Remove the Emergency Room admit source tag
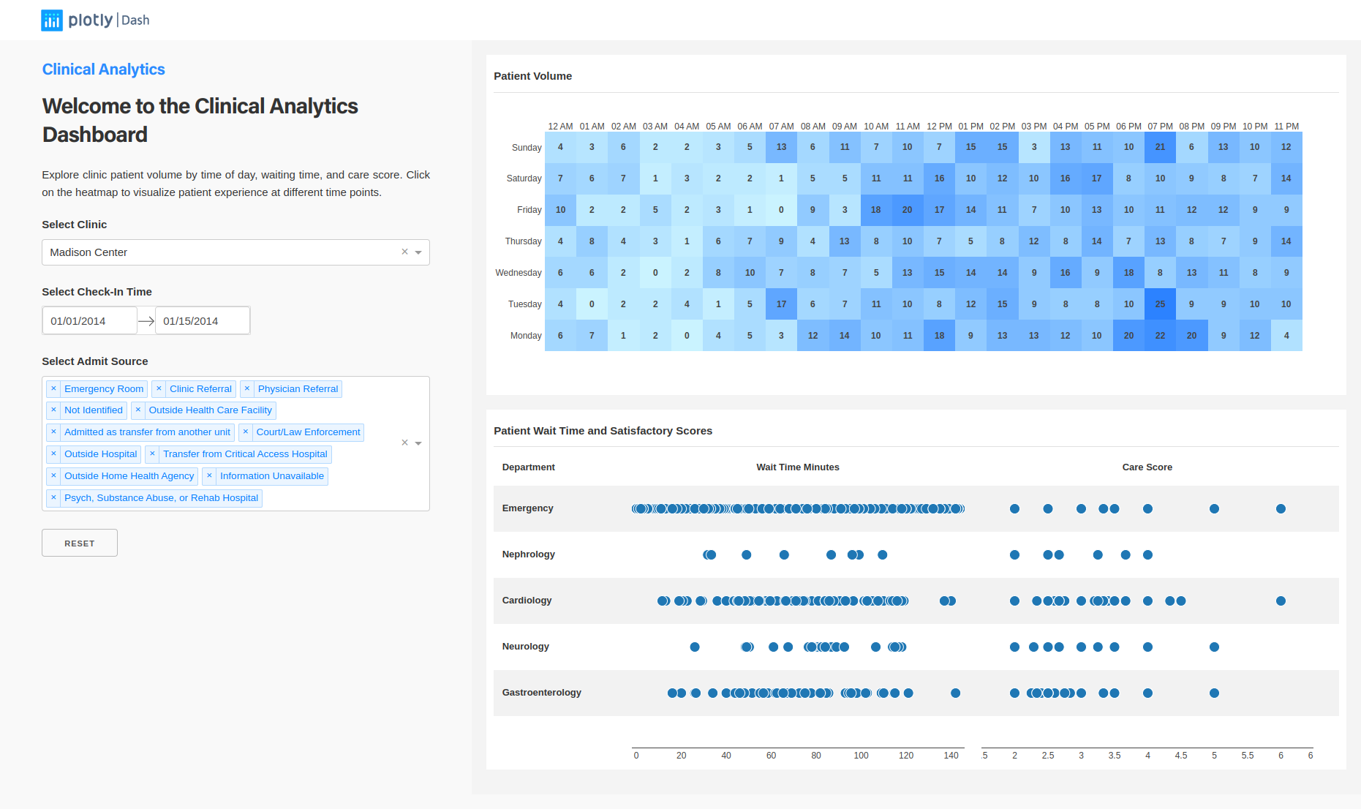 click(53, 389)
